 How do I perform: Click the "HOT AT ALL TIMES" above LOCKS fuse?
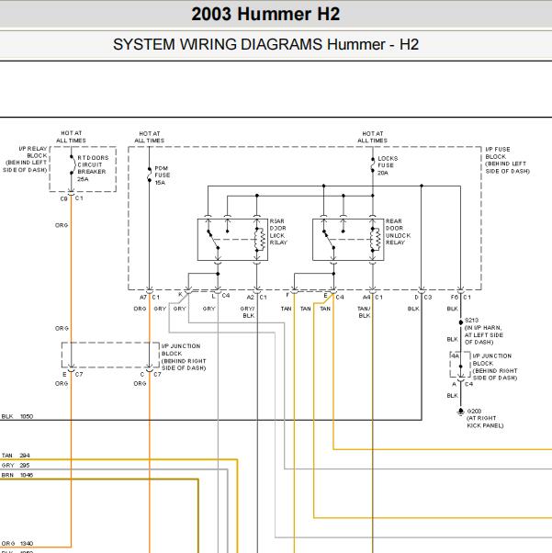[x=373, y=137]
